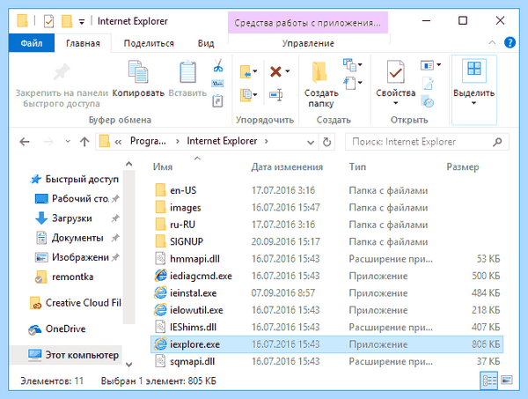Image resolution: width=528 pixels, height=399 pixels.
Task: Select iexplore.exe file
Action: pyautogui.click(x=326, y=344)
